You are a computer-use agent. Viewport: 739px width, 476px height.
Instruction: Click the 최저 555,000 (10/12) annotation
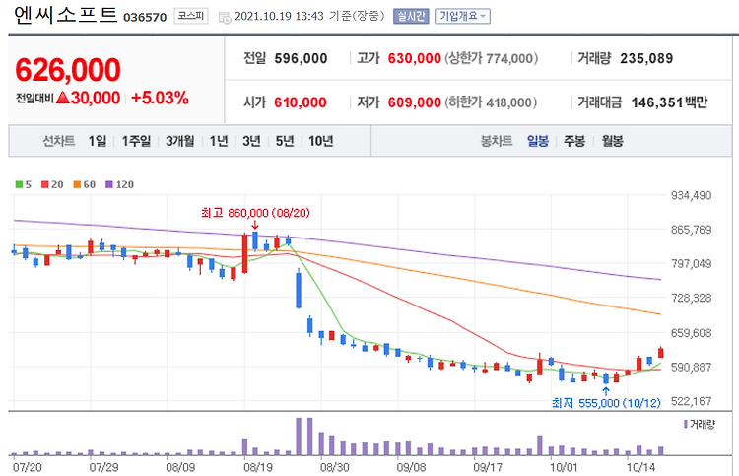tap(606, 403)
